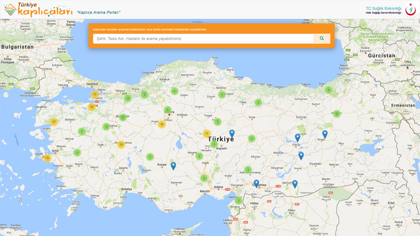Click cluster marker 6 at Ankara
420x236 pixels.
[168, 110]
